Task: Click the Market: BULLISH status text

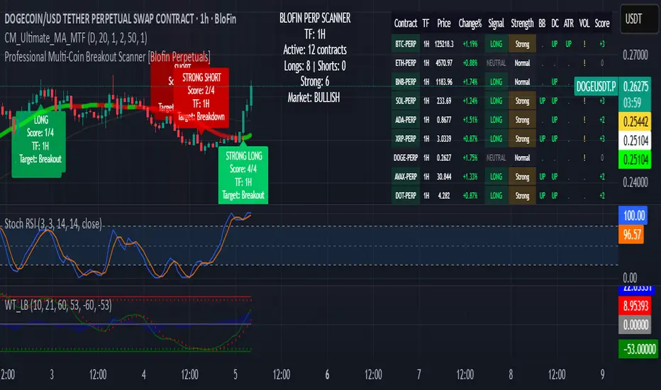Action: (313, 98)
